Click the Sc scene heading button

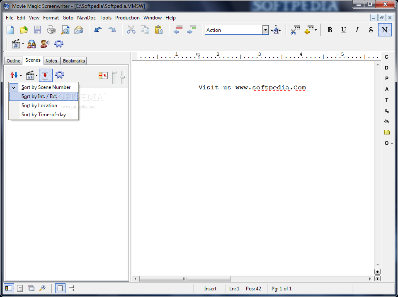click(386, 111)
